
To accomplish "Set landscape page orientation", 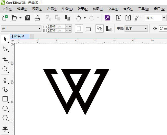I will pyautogui.click(x=88, y=29).
